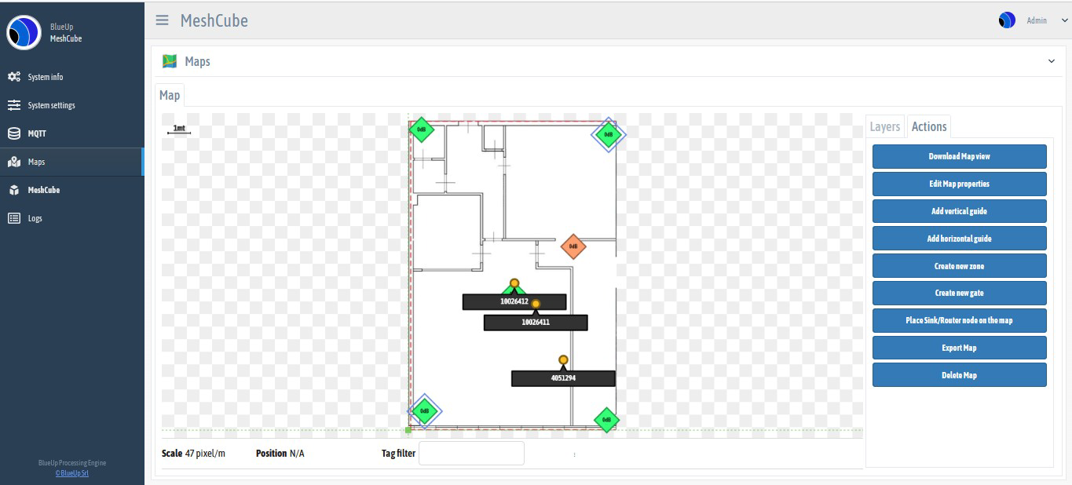Image resolution: width=1072 pixels, height=485 pixels.
Task: Switch to the Layers tab
Action: click(x=884, y=126)
